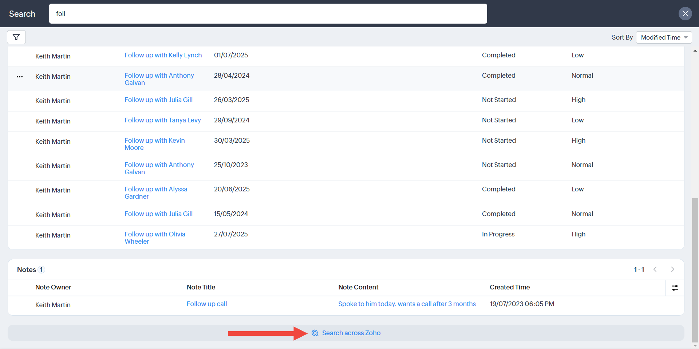The width and height of the screenshot is (699, 349).
Task: Open Notes column settings icon
Action: click(x=675, y=288)
